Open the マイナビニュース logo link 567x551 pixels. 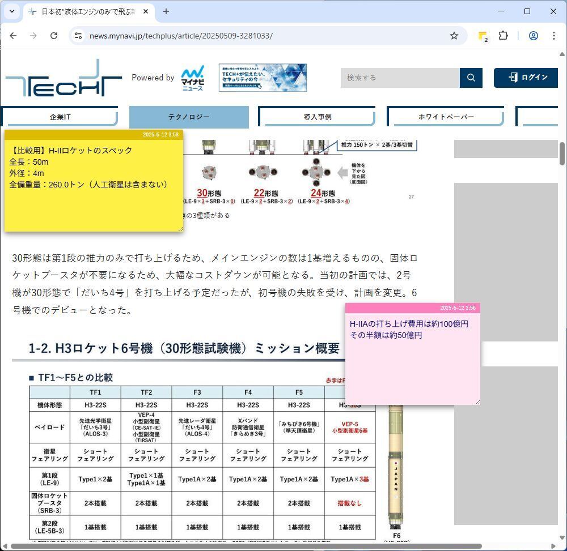click(x=193, y=78)
